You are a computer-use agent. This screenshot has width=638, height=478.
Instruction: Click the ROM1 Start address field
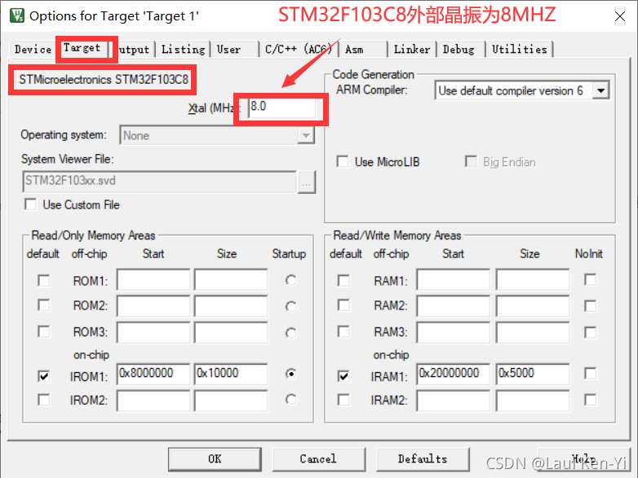[153, 279]
